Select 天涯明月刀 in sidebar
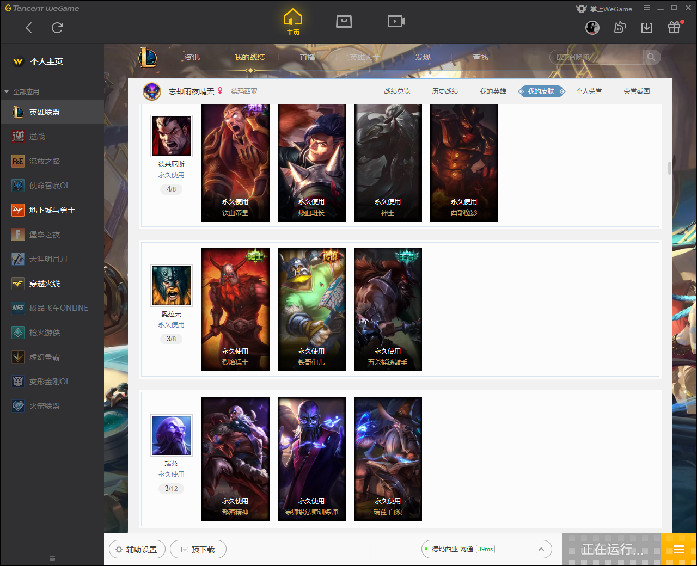The image size is (697, 566). 52,259
